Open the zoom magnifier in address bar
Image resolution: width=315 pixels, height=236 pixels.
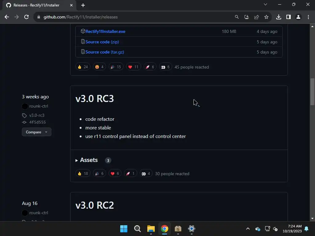coord(237,17)
